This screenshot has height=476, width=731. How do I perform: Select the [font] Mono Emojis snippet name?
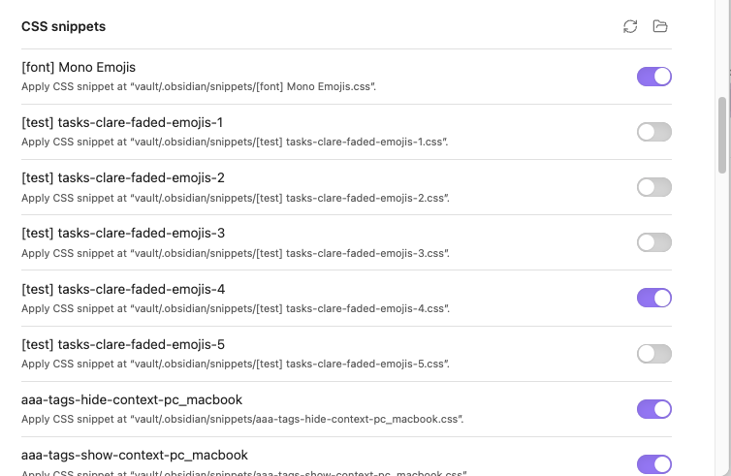tap(79, 67)
